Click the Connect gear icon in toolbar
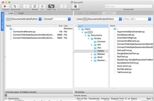Image resolution: width=154 pixels, height=101 pixels. tap(5, 6)
